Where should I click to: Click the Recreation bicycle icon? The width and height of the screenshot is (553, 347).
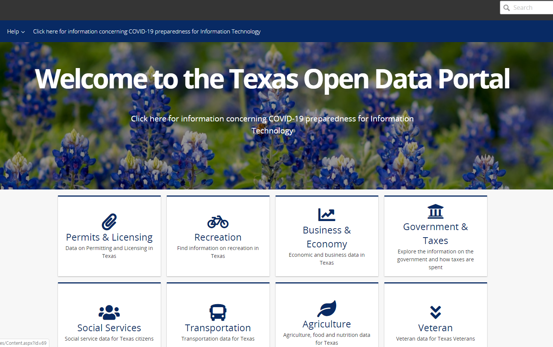218,222
